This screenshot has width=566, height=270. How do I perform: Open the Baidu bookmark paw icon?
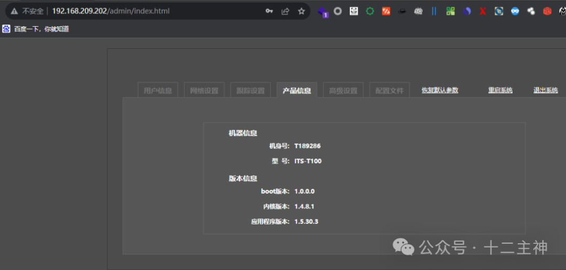coord(6,29)
